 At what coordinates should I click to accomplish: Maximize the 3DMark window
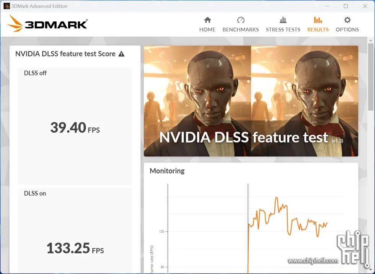[x=346, y=6]
